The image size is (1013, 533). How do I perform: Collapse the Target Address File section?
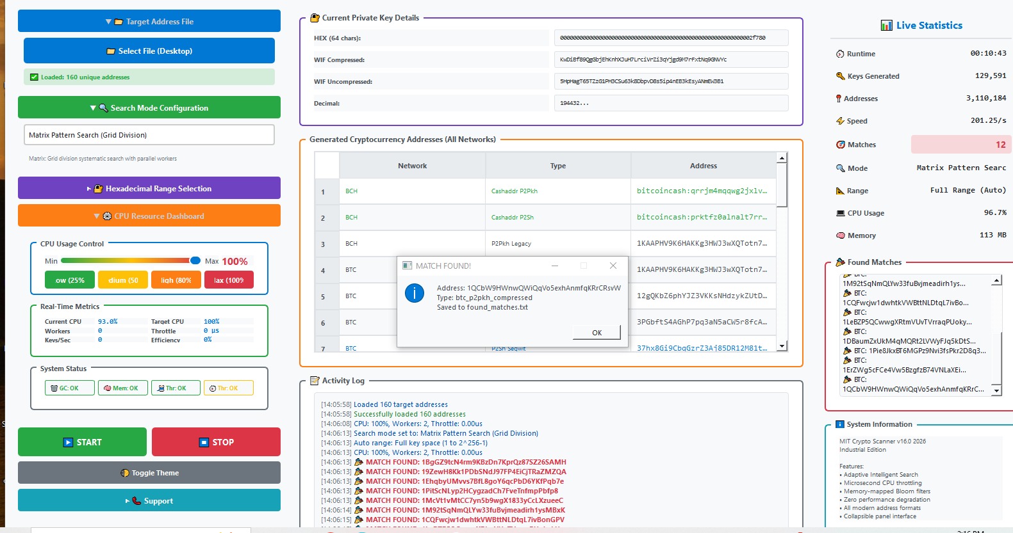pos(149,22)
